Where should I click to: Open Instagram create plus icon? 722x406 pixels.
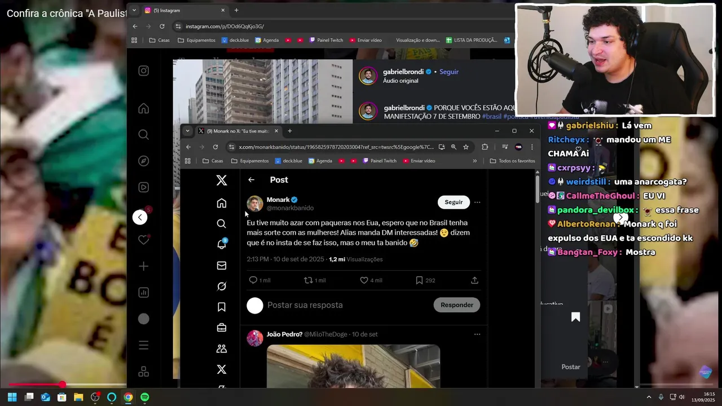coord(144,266)
